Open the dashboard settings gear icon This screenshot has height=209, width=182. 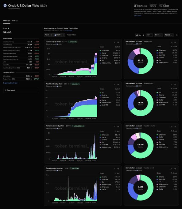(177, 35)
